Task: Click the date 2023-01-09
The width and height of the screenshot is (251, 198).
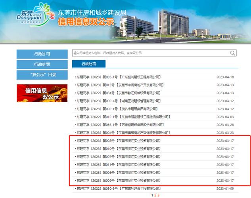Action: [x=225, y=188]
